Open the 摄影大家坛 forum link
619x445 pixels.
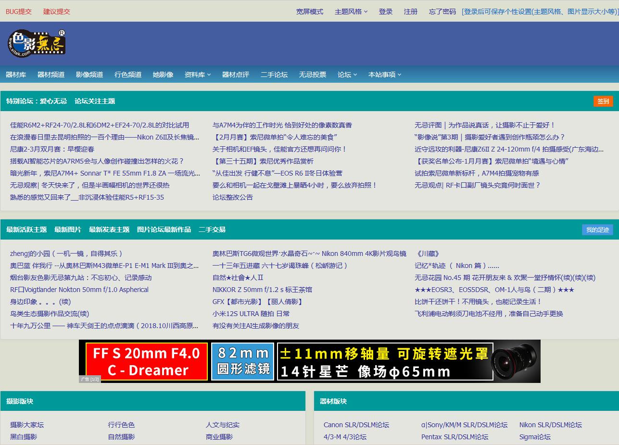pyautogui.click(x=27, y=425)
